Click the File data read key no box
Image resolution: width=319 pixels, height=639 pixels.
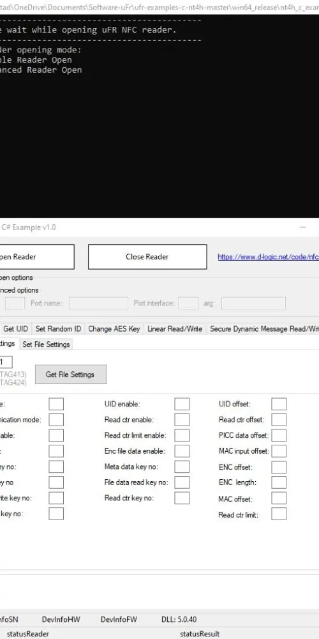pos(182,482)
